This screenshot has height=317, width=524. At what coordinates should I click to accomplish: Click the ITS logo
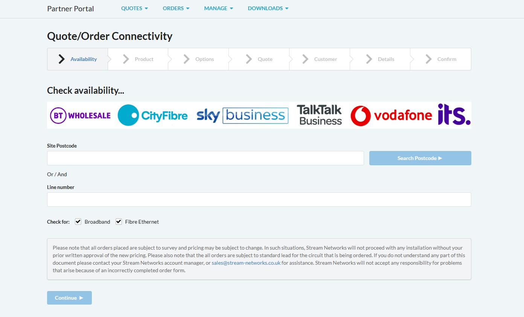tap(454, 114)
